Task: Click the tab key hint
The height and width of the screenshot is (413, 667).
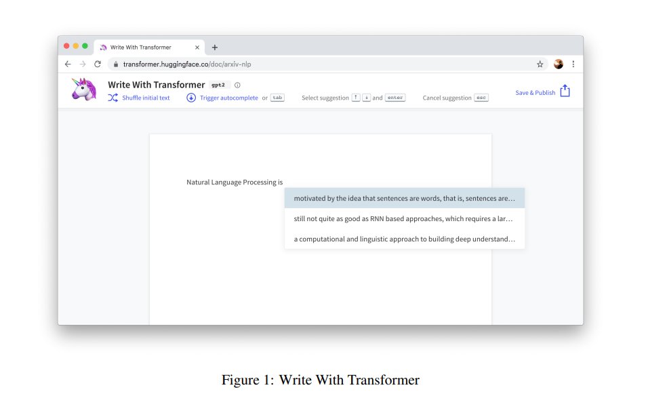Action: coord(277,98)
